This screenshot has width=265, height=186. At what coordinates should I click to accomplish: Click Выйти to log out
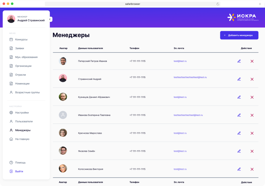19,171
